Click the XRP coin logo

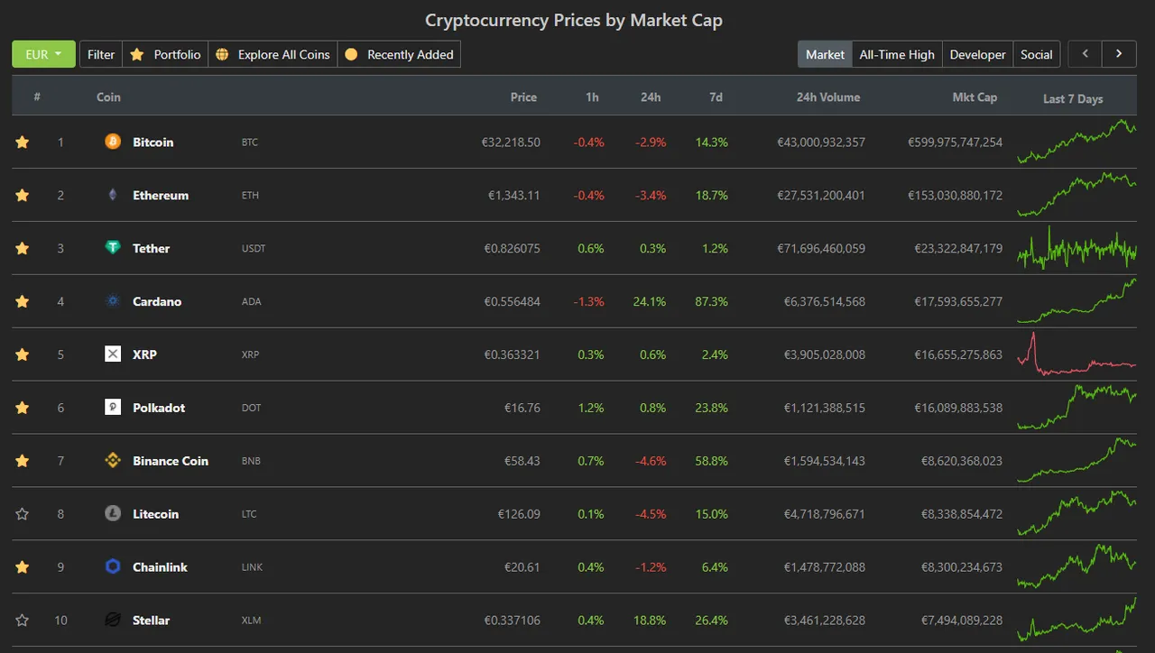coord(113,354)
